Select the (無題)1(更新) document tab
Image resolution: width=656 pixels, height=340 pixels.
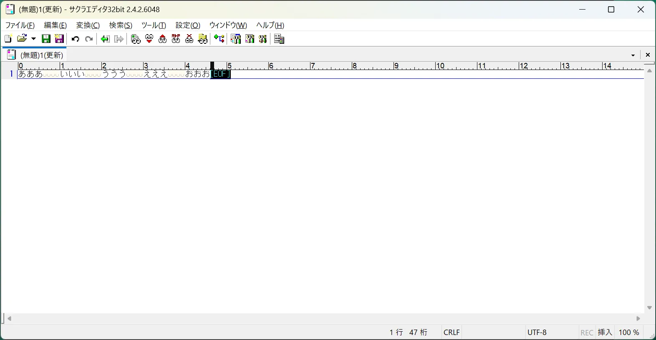[35, 55]
